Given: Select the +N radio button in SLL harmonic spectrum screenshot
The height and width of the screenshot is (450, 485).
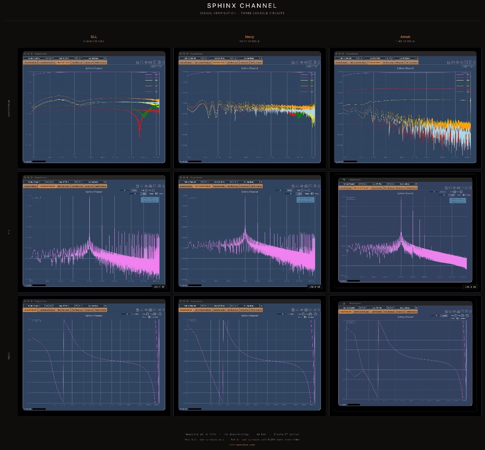Looking at the screenshot, I should click(153, 190).
